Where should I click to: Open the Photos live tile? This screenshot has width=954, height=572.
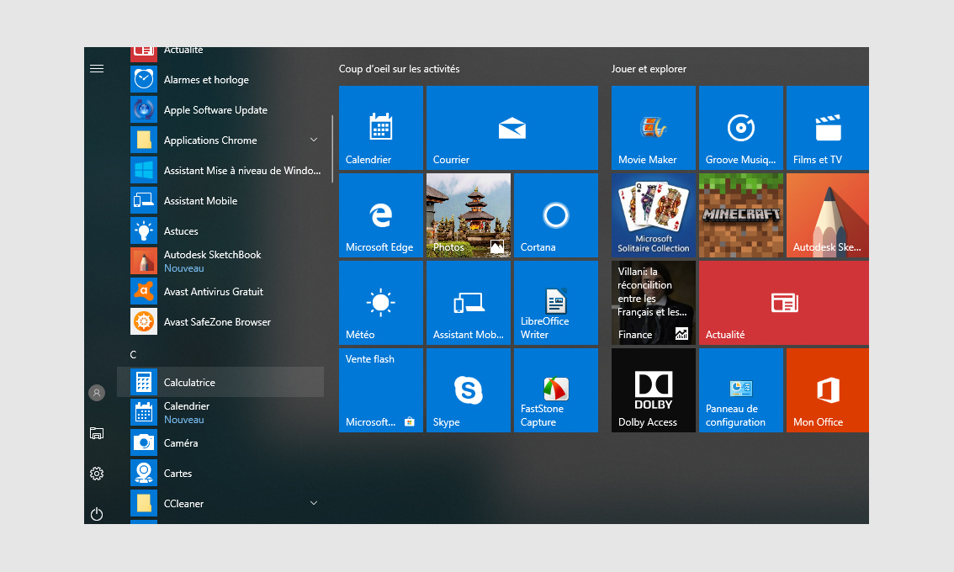[x=469, y=215]
